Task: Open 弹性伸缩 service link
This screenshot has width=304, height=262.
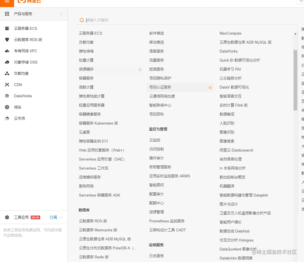Action: 86,51
